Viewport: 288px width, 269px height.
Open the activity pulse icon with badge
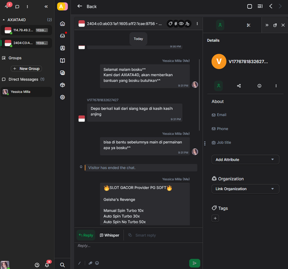pos(7,6)
